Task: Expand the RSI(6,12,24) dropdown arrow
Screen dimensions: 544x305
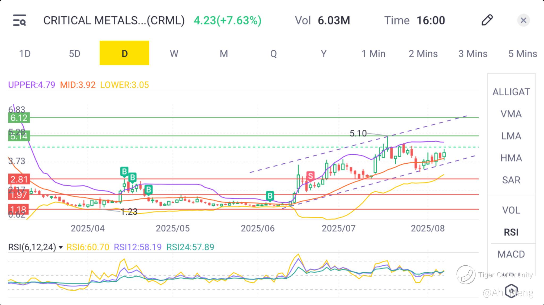Action: click(61, 247)
